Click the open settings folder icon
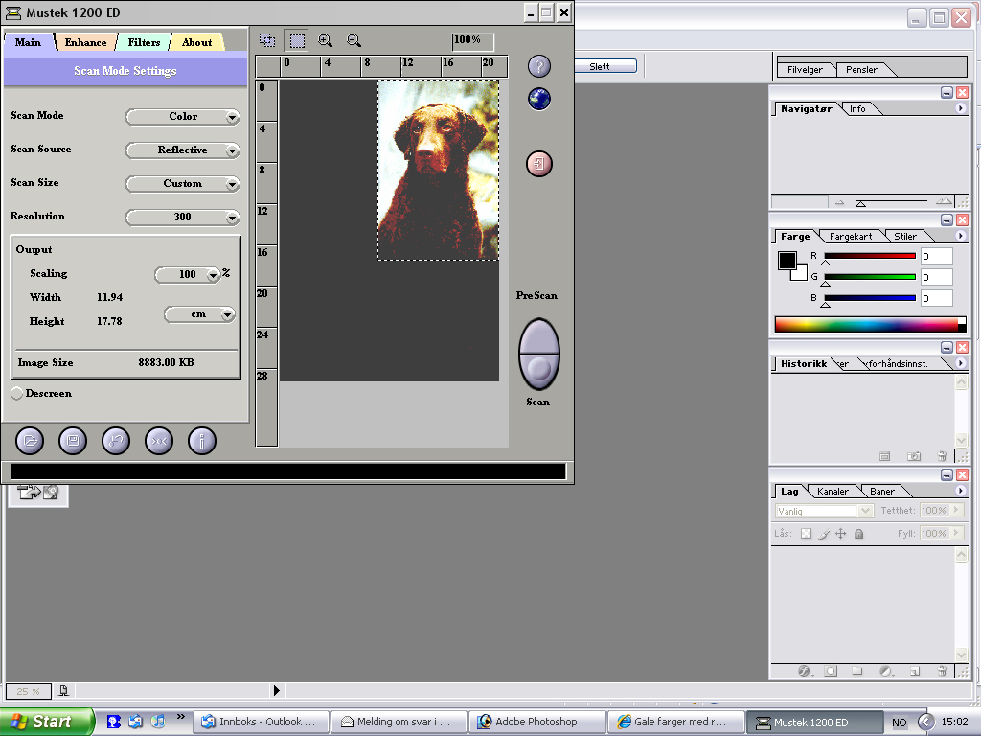981x736 pixels. pyautogui.click(x=30, y=441)
